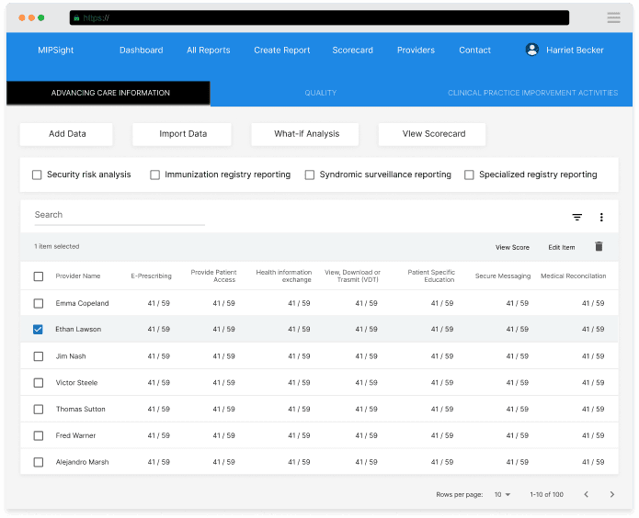Check the Jim Nash row checkbox

click(39, 356)
